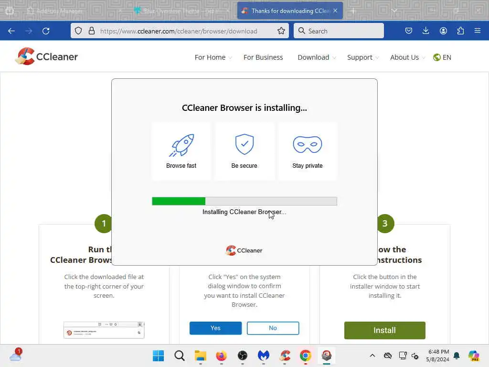Image resolution: width=489 pixels, height=367 pixels.
Task: Expand the Download menu
Action: pos(317,57)
